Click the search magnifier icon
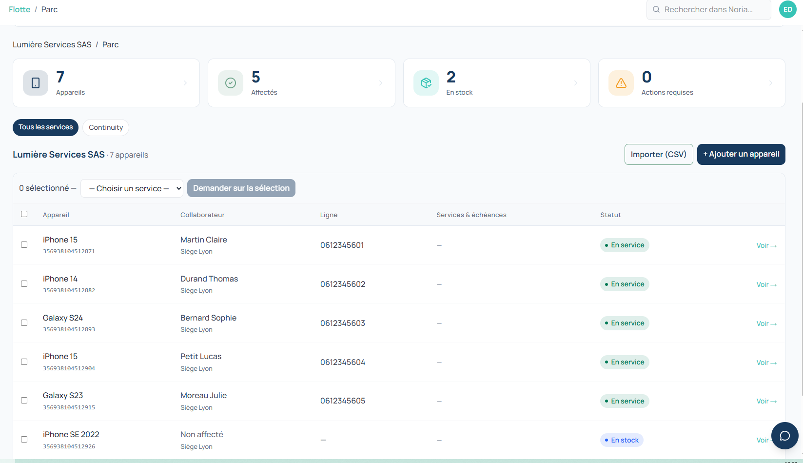The width and height of the screenshot is (803, 463). (x=656, y=9)
